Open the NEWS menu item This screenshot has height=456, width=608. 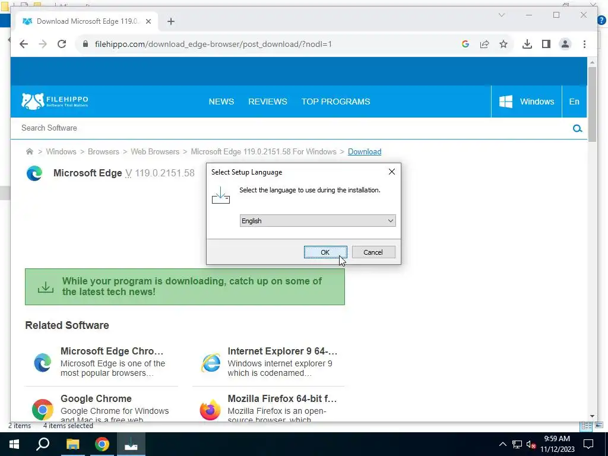point(221,102)
